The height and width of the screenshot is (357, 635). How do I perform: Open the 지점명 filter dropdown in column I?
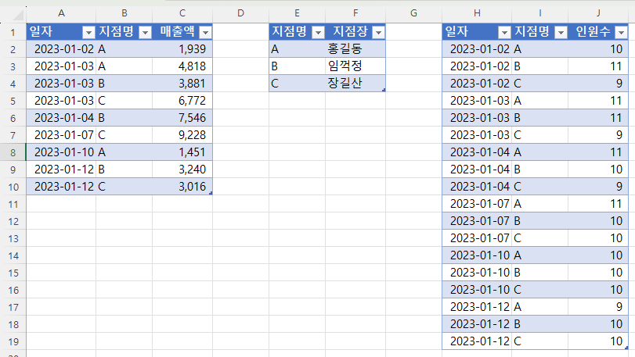561,32
